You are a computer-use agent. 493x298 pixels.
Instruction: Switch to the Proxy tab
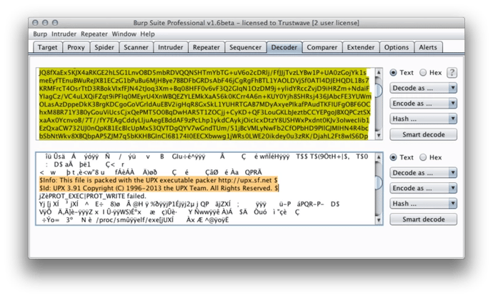(x=76, y=47)
